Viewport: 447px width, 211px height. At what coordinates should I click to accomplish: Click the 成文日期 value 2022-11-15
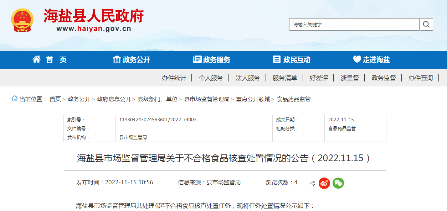pos(341,120)
